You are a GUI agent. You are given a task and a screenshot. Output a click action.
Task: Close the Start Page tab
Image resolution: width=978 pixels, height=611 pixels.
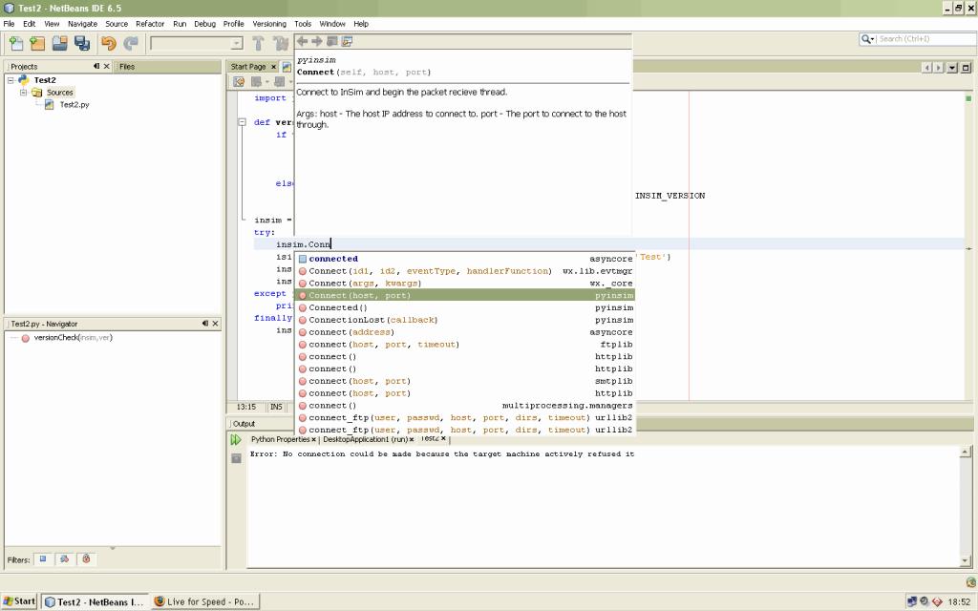(x=273, y=67)
